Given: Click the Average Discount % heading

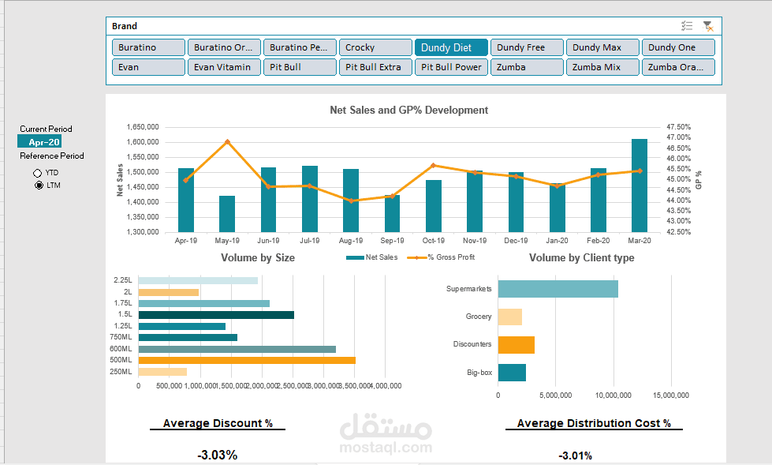Looking at the screenshot, I should click(x=218, y=424).
